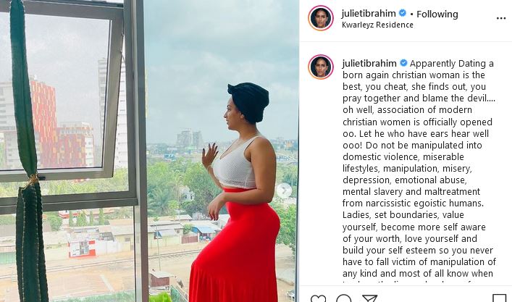Open the three-dot more options menu

tap(501, 18)
